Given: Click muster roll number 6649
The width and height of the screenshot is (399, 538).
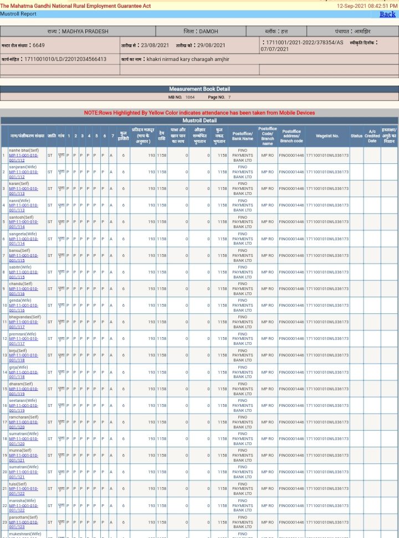Looking at the screenshot, I should tap(38, 45).
